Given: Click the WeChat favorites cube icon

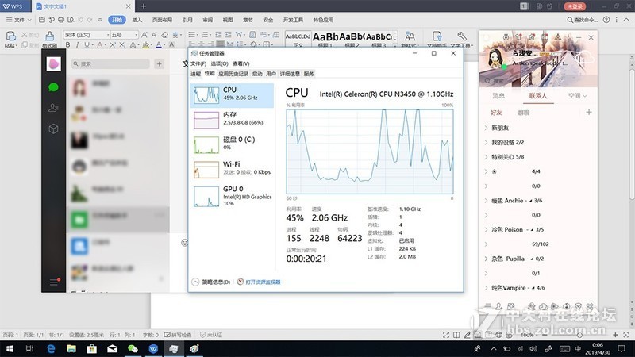Looking at the screenshot, I should (54, 129).
